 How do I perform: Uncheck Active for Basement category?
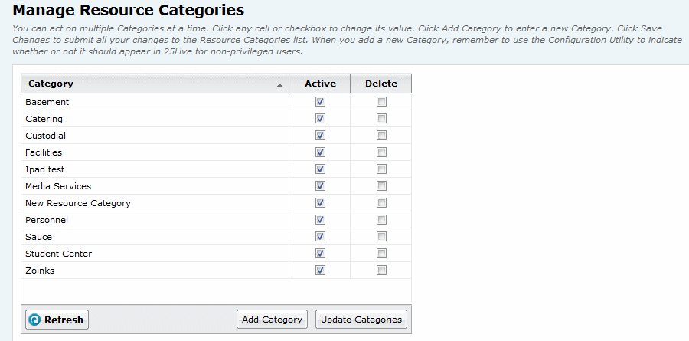[320, 102]
